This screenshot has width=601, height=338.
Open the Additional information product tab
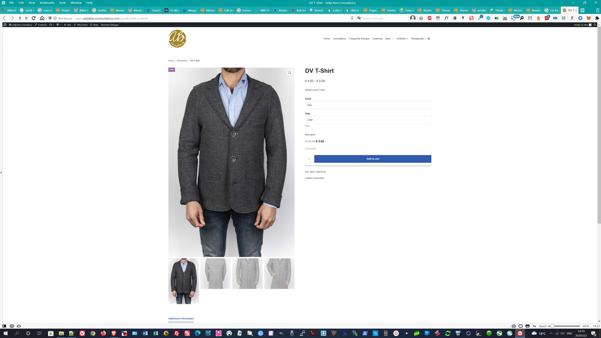(181, 318)
